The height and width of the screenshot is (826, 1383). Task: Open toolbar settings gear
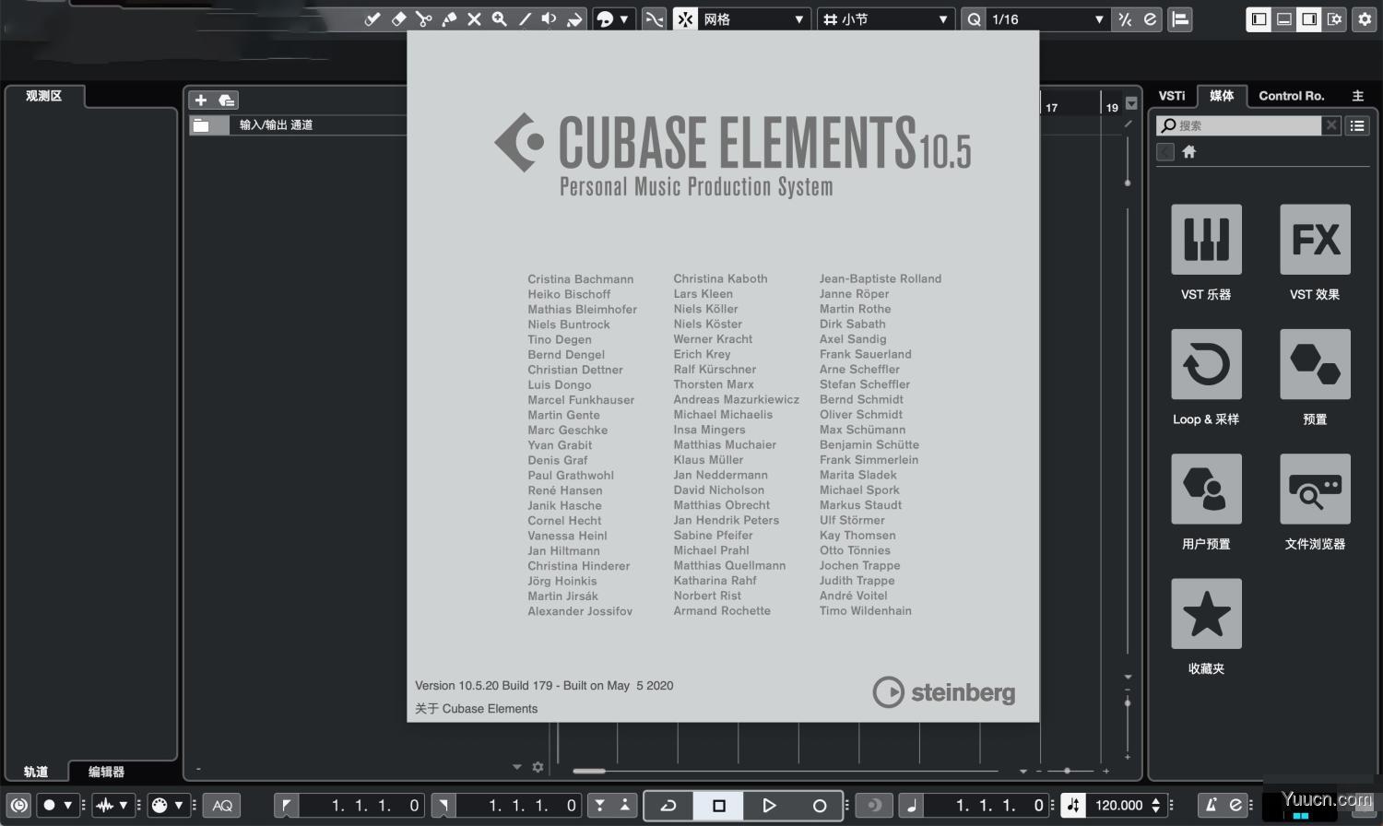[x=1365, y=19]
